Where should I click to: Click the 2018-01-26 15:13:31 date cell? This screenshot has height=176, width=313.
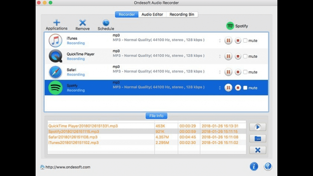220,126
